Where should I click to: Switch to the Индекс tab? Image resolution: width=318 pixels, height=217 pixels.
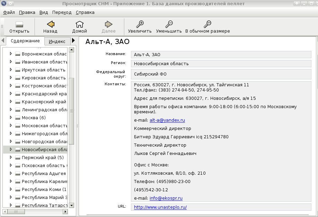click(x=57, y=41)
